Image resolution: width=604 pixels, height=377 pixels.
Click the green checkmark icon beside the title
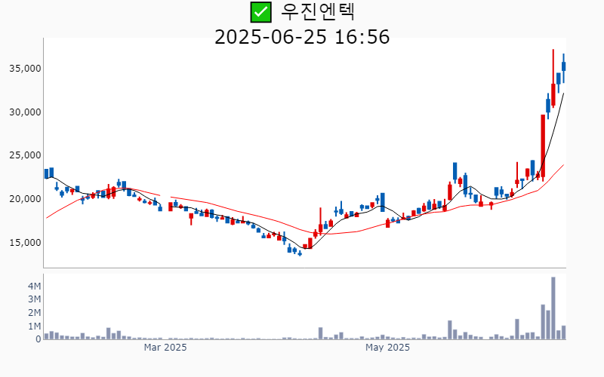pyautogui.click(x=260, y=12)
